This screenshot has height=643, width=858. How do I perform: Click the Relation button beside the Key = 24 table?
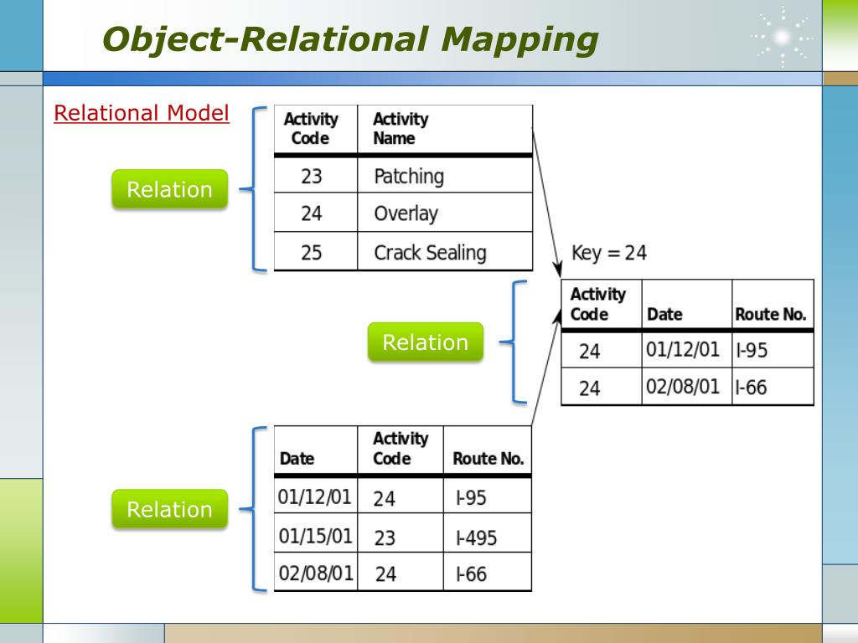[x=425, y=342]
